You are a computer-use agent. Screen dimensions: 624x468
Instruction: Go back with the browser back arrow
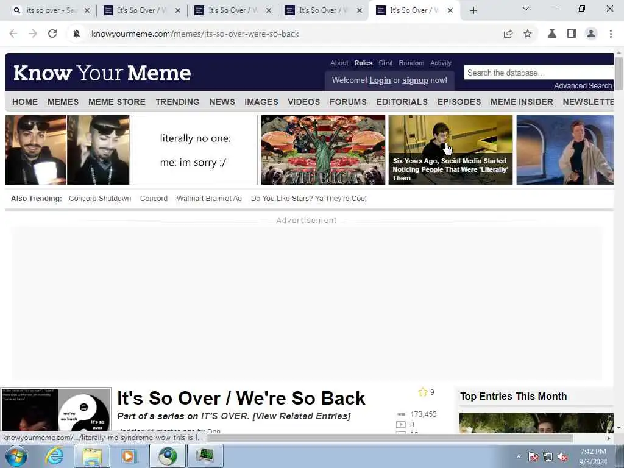[13, 34]
